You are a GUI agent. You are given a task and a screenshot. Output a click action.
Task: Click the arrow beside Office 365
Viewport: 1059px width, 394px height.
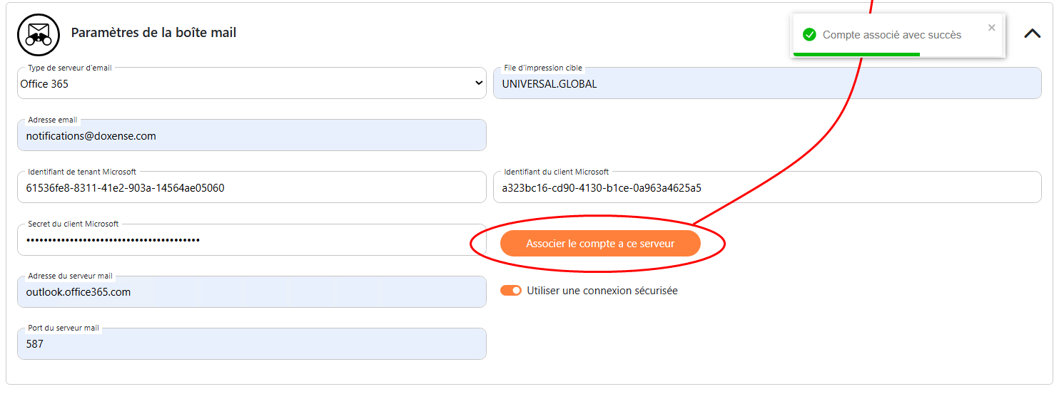[x=478, y=83]
